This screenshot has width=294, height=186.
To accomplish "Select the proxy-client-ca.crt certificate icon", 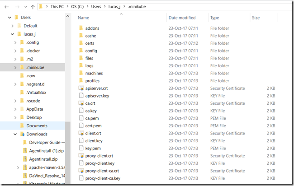I will (x=81, y=171).
